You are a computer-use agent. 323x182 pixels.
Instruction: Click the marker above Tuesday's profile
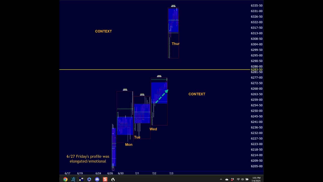142,95
